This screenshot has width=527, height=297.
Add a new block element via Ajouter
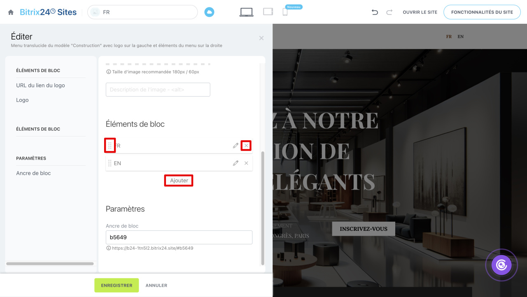coord(179,181)
